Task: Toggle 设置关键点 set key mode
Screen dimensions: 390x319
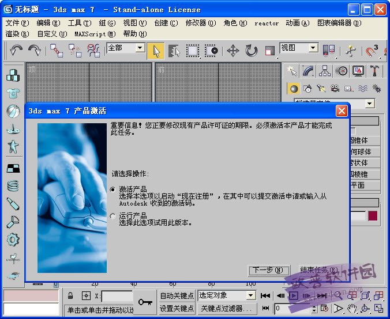Action: point(177,309)
